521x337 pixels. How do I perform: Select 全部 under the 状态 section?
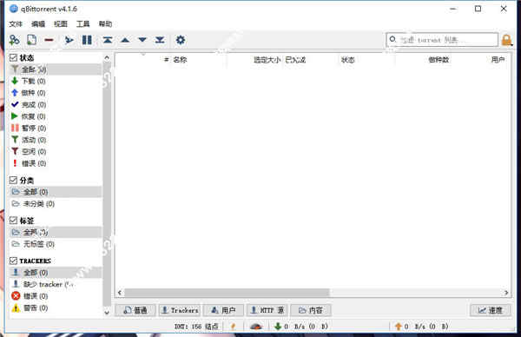point(56,69)
